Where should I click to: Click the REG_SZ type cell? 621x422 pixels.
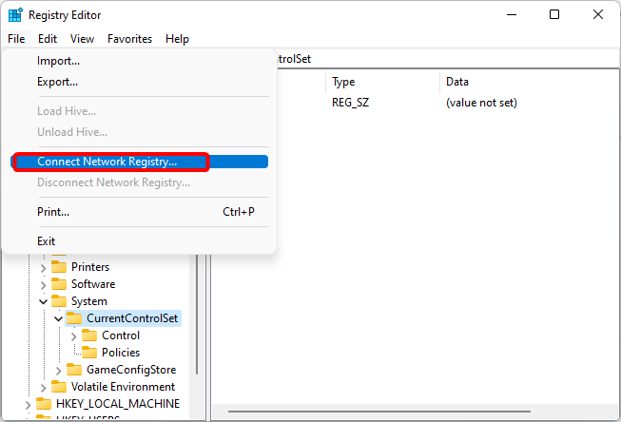351,103
